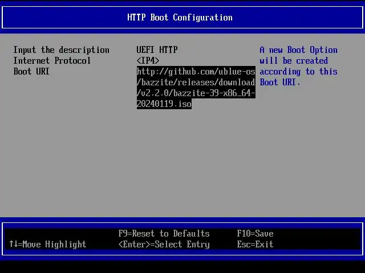The width and height of the screenshot is (365, 273).
Task: Click the F9=Reset to Defaults hint
Action: pyautogui.click(x=164, y=234)
